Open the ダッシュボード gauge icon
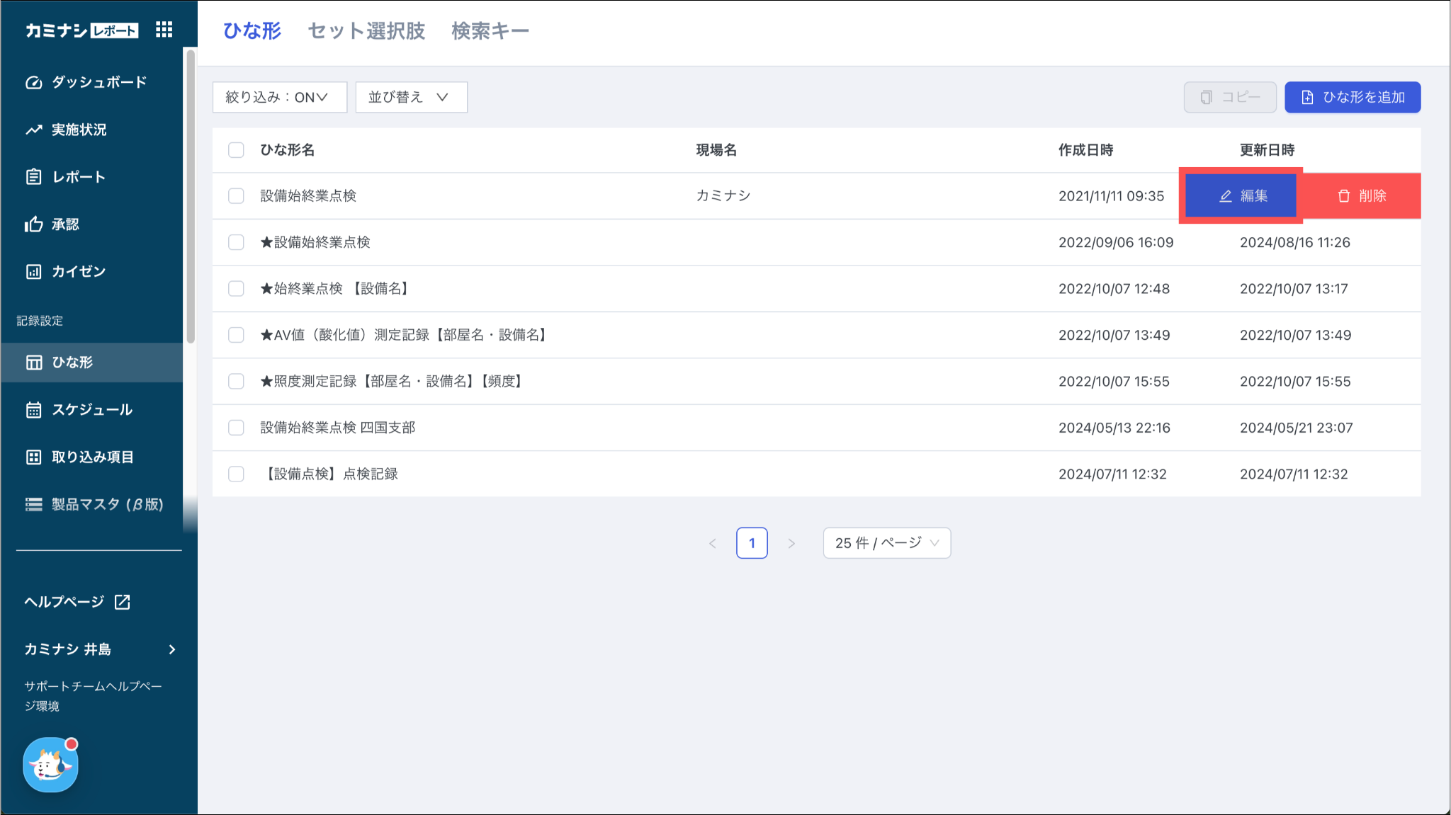 (33, 83)
